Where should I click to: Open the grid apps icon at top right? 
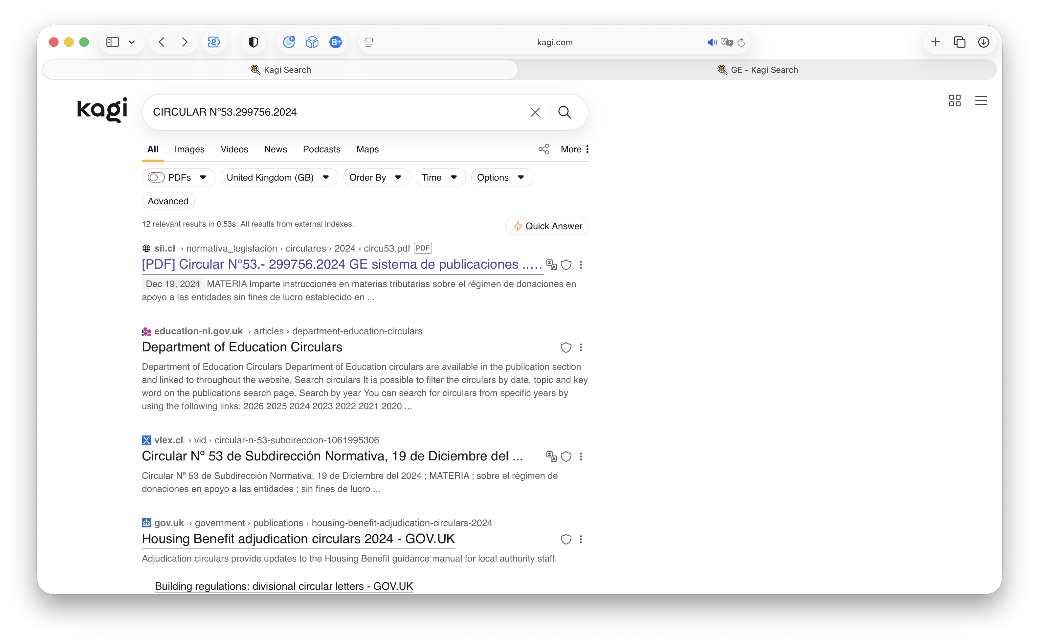tap(955, 100)
